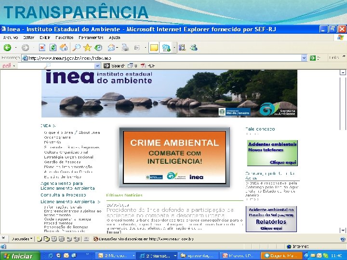Open the Cultura Organizacional link
The width and height of the screenshot is (347, 260).
tap(66, 152)
